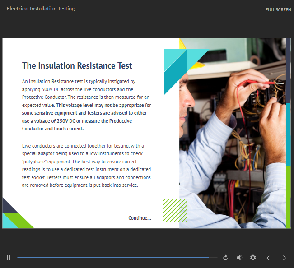Click the green vertical bar on right edge

tap(288, 196)
